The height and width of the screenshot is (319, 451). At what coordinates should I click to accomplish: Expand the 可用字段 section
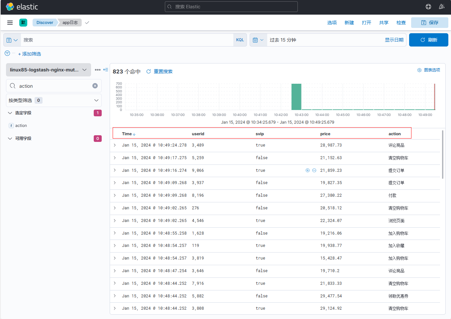click(x=10, y=139)
